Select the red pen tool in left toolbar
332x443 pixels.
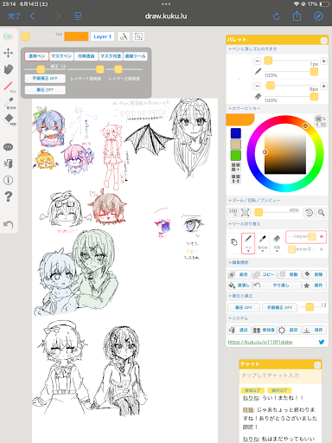tap(10, 87)
